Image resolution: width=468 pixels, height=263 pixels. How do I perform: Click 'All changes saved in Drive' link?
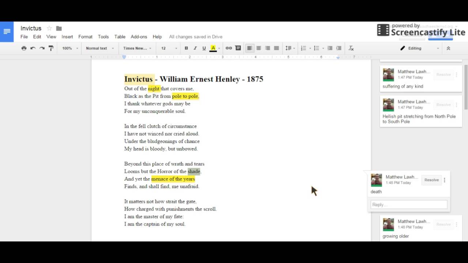point(196,37)
